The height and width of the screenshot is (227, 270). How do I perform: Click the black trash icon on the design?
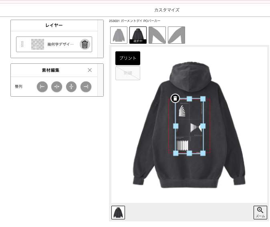coord(175,98)
